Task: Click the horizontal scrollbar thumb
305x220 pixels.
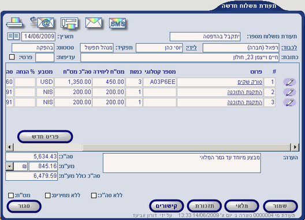Action: (187, 147)
